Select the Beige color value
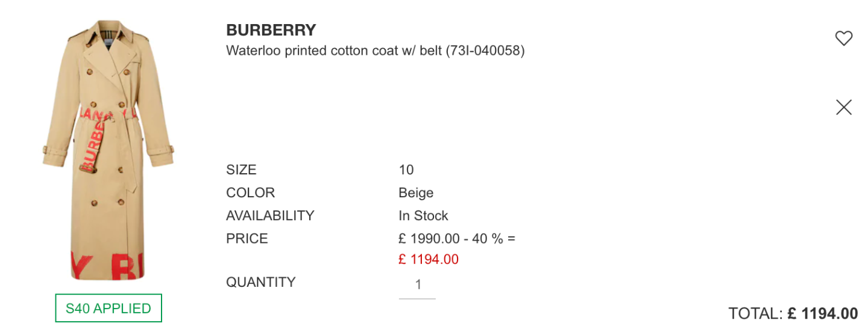 click(x=416, y=193)
